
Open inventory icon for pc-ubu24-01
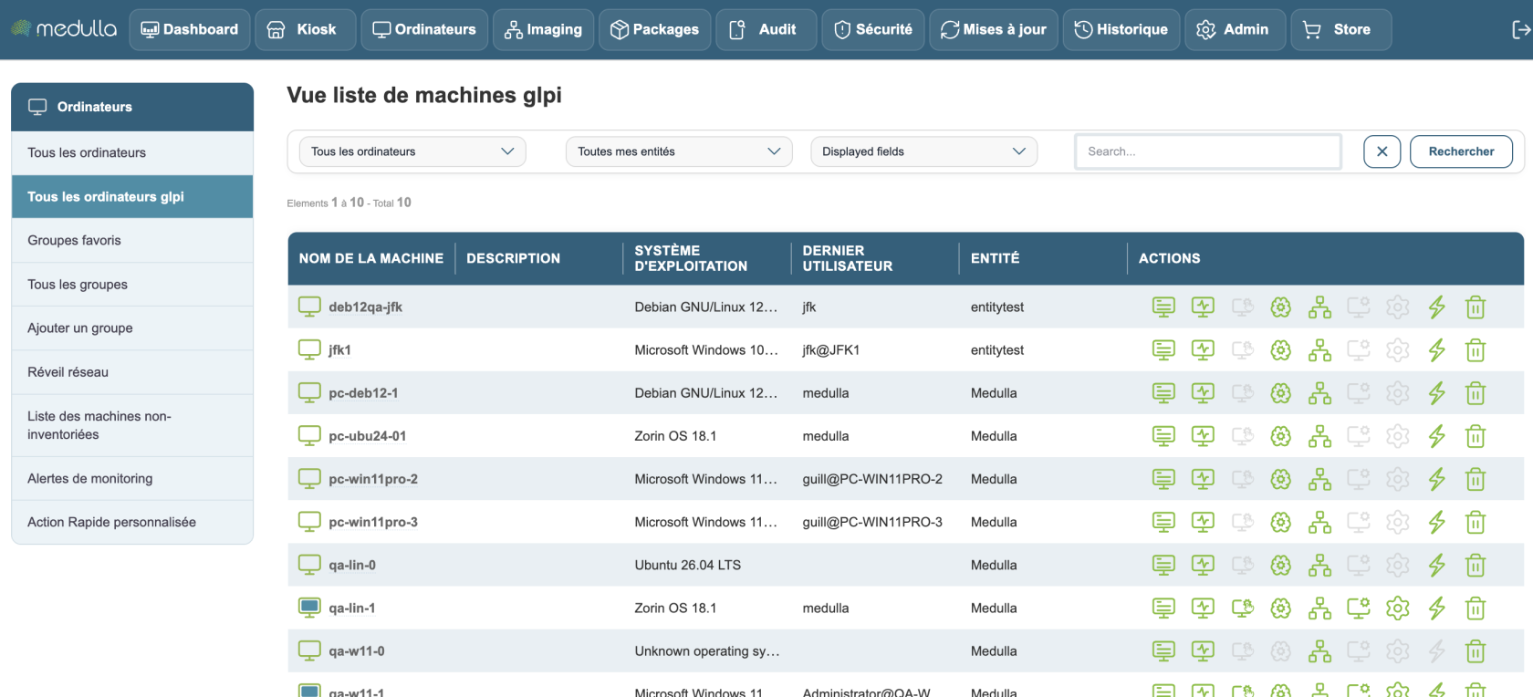coord(1163,436)
